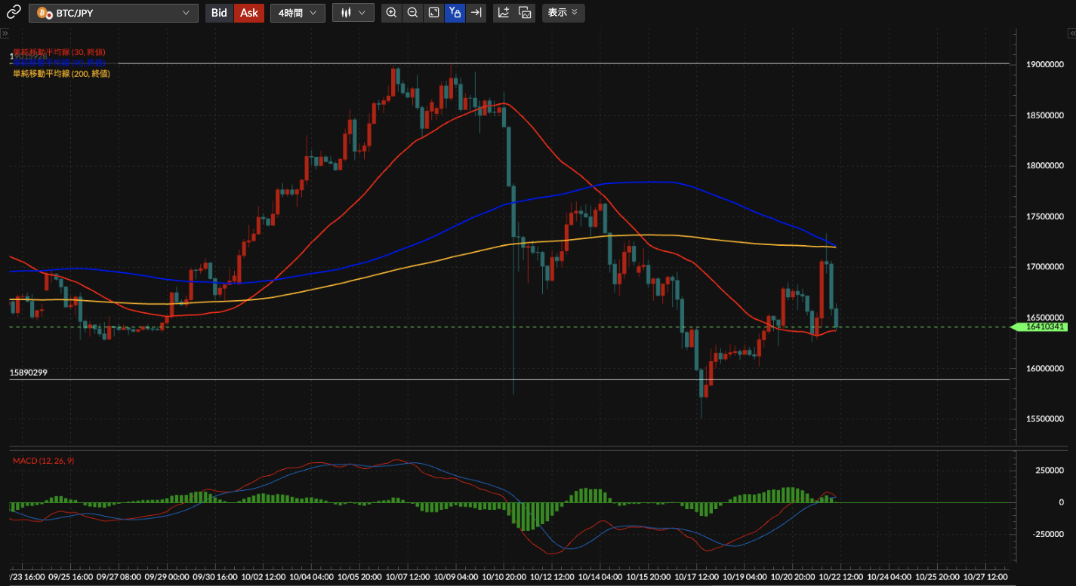
Task: Open the 4時間 timeframe dropdown
Action: pos(298,13)
